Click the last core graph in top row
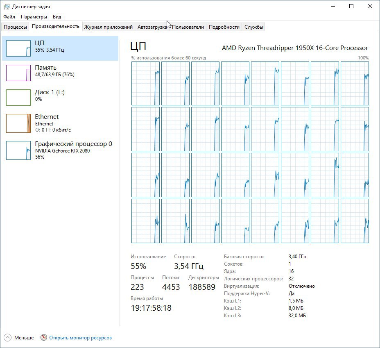This screenshot has width=380, height=348. (x=355, y=84)
